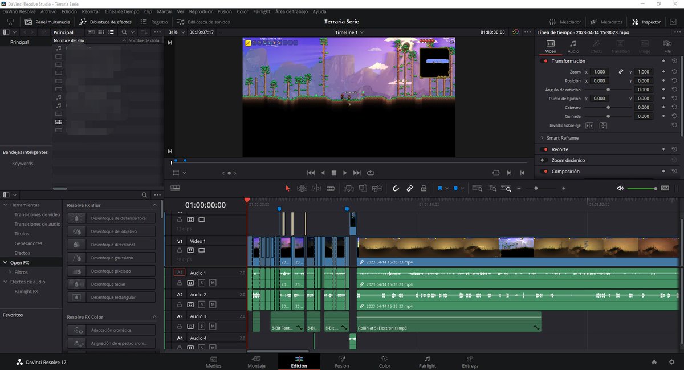Click the Replace clip edit icon
Screen dimensions: 684x370
pos(377,188)
